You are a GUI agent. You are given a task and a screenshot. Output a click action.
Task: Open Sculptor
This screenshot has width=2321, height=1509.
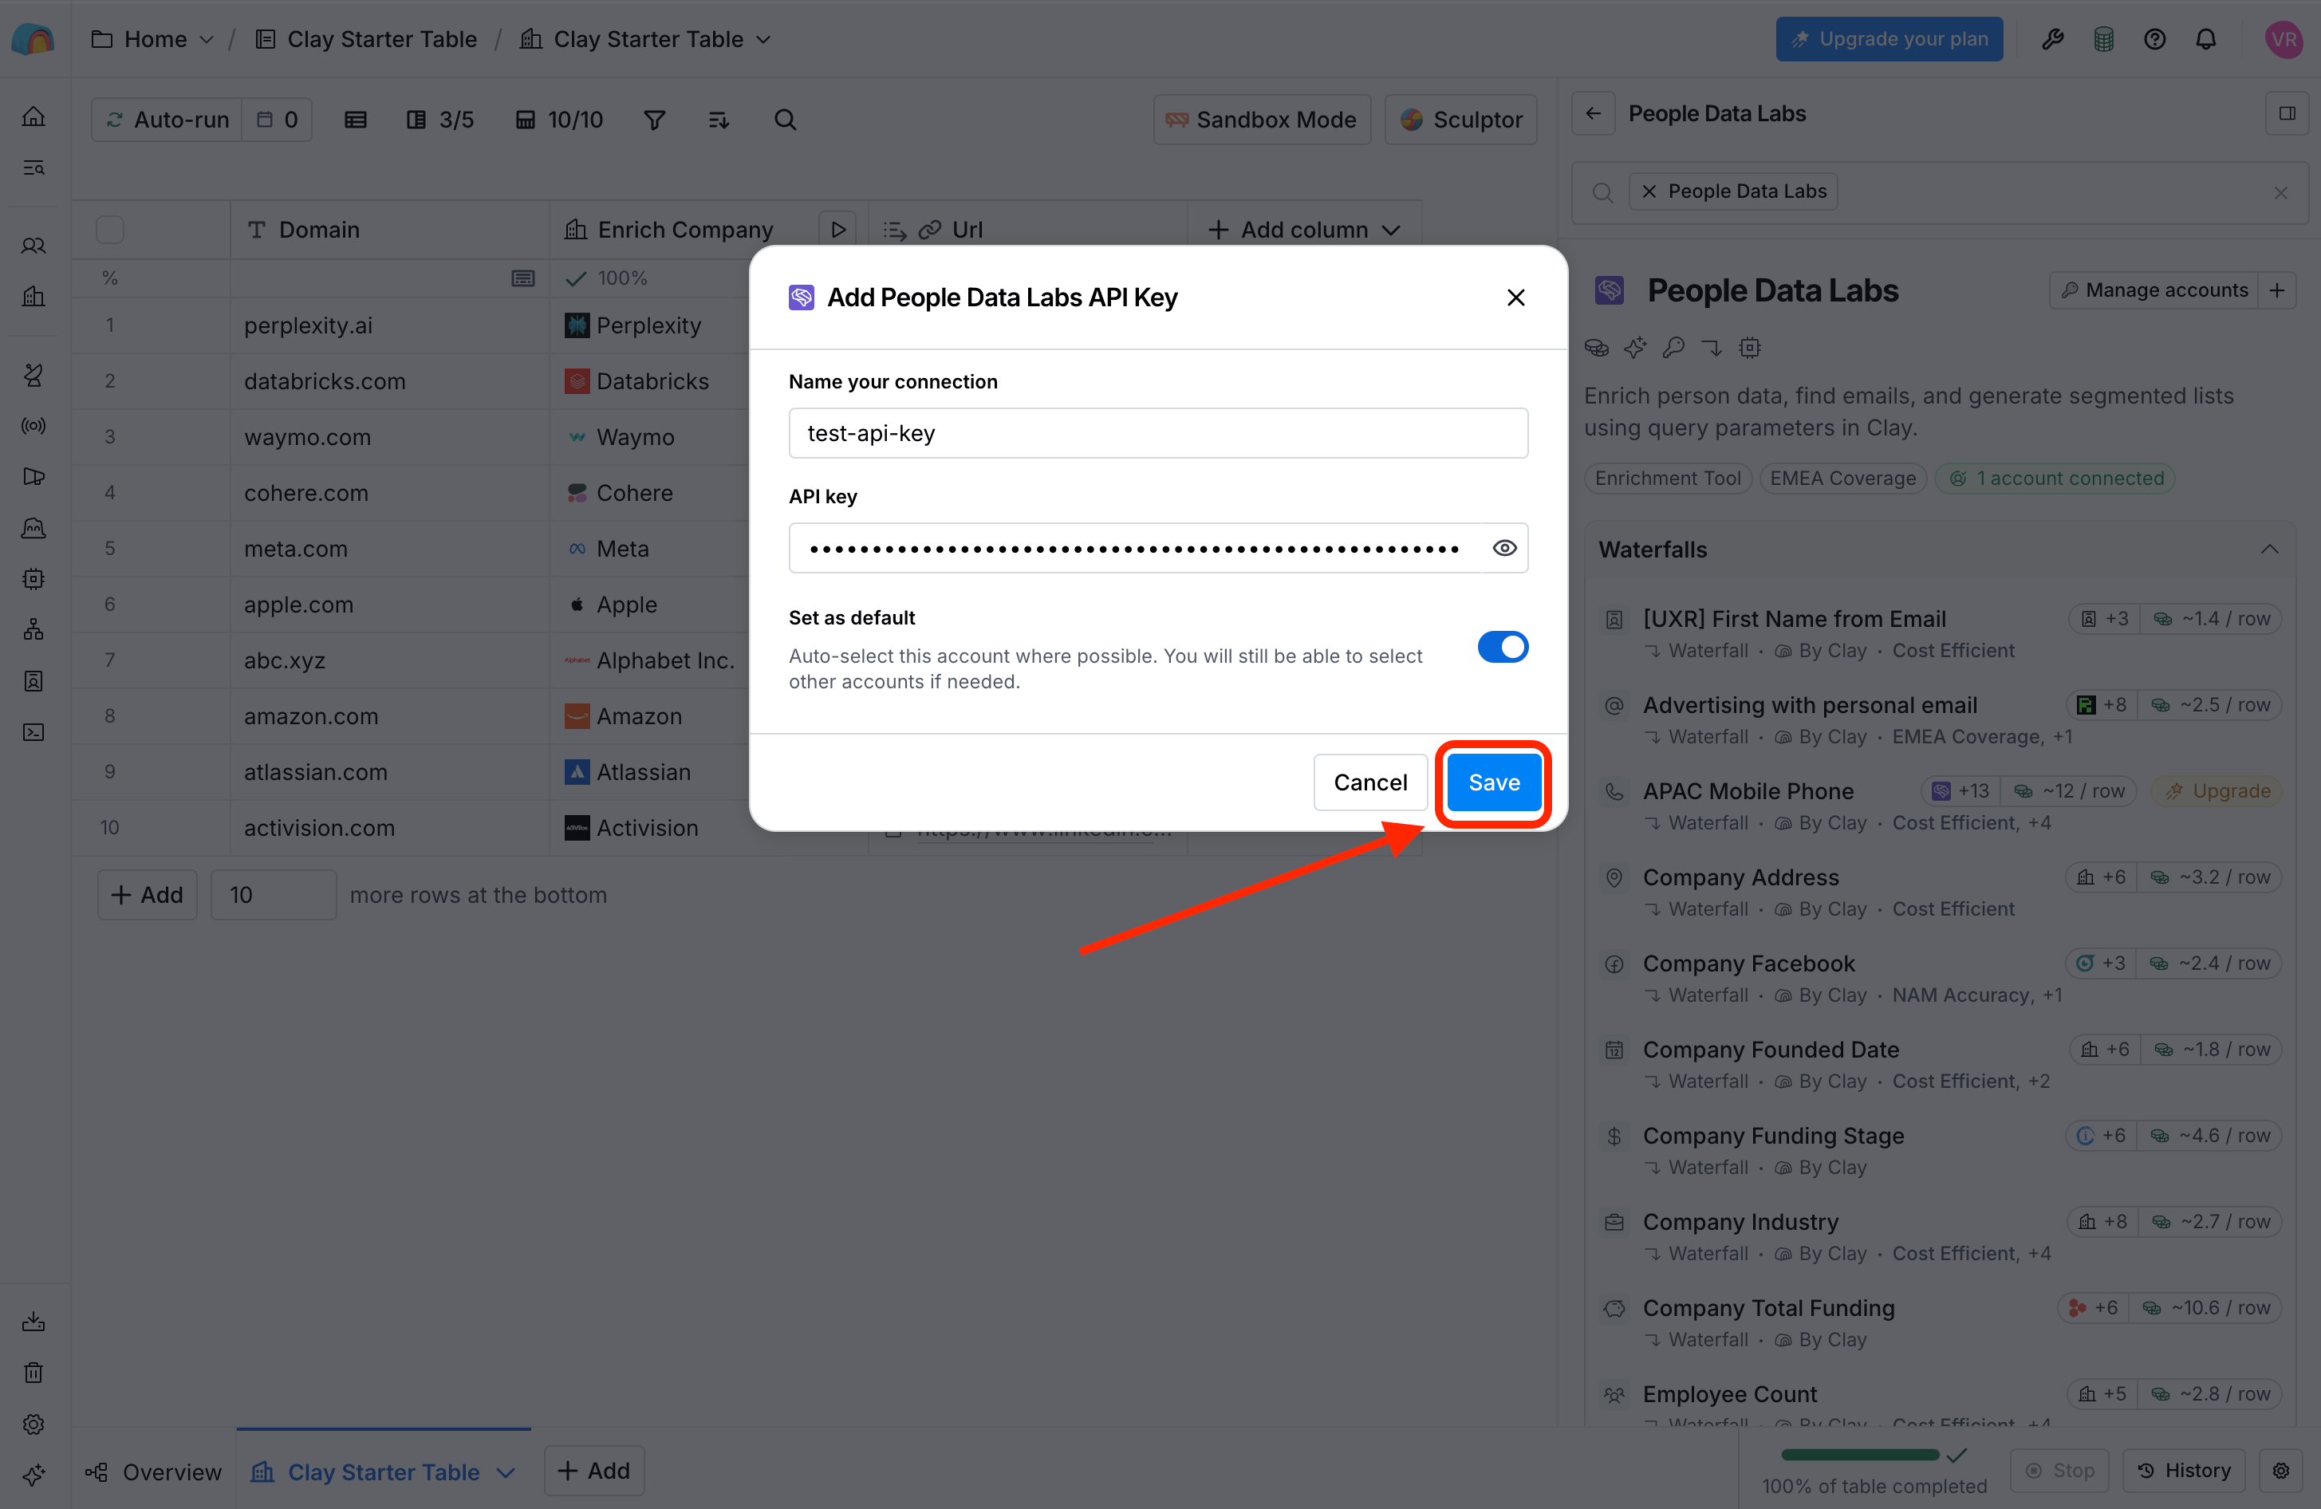point(1460,120)
